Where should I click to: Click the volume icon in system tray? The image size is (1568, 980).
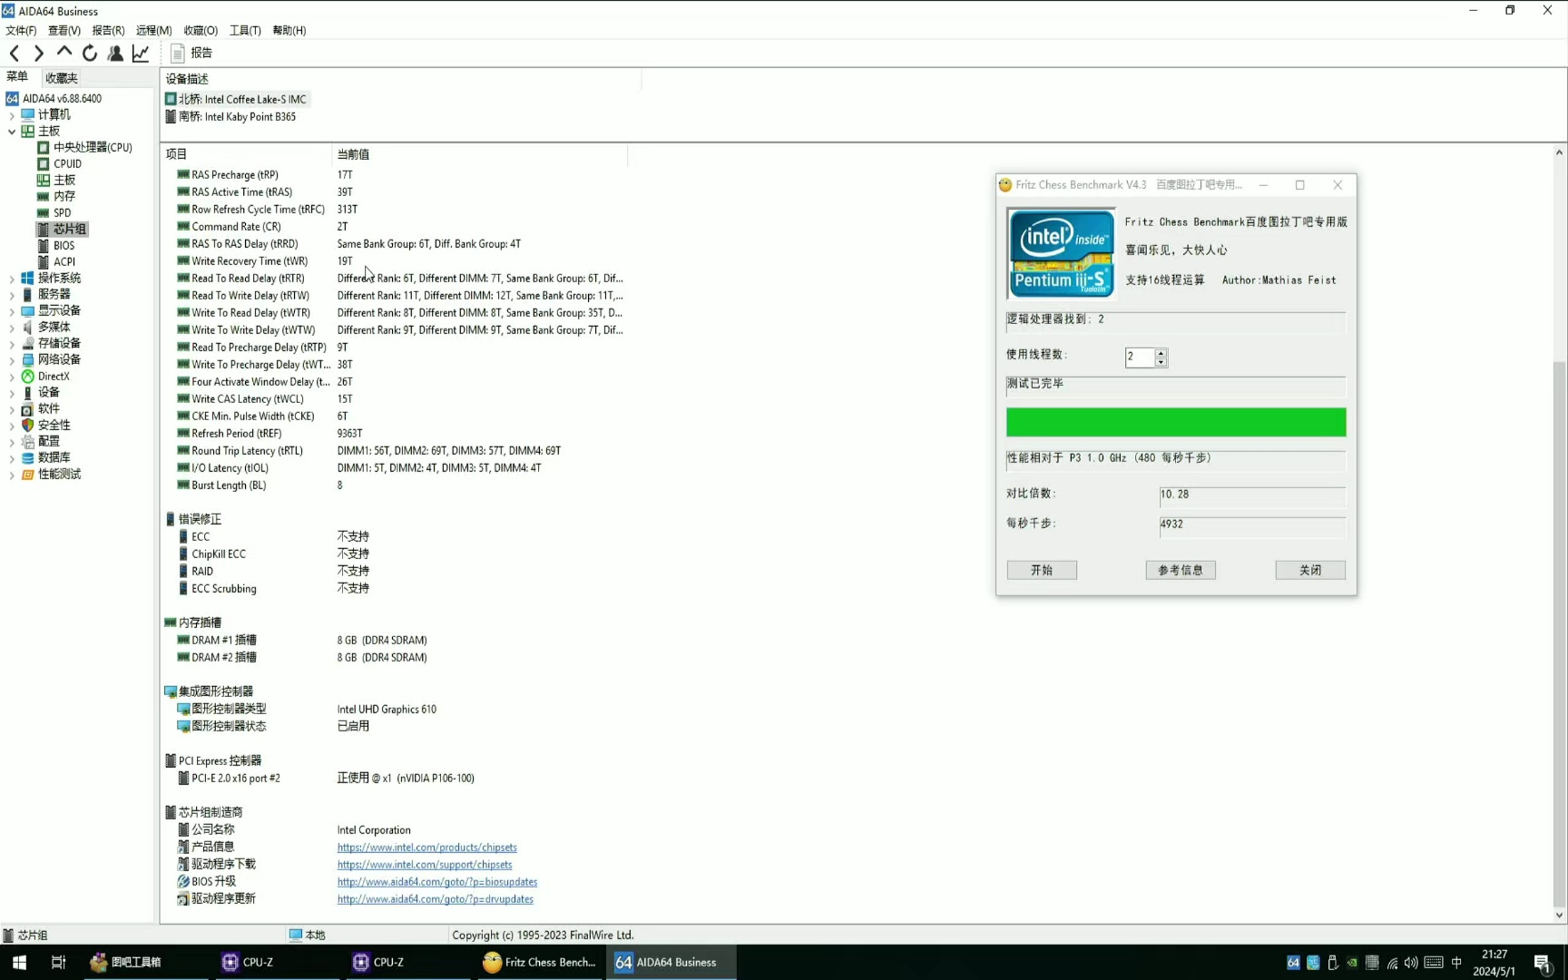tap(1411, 963)
